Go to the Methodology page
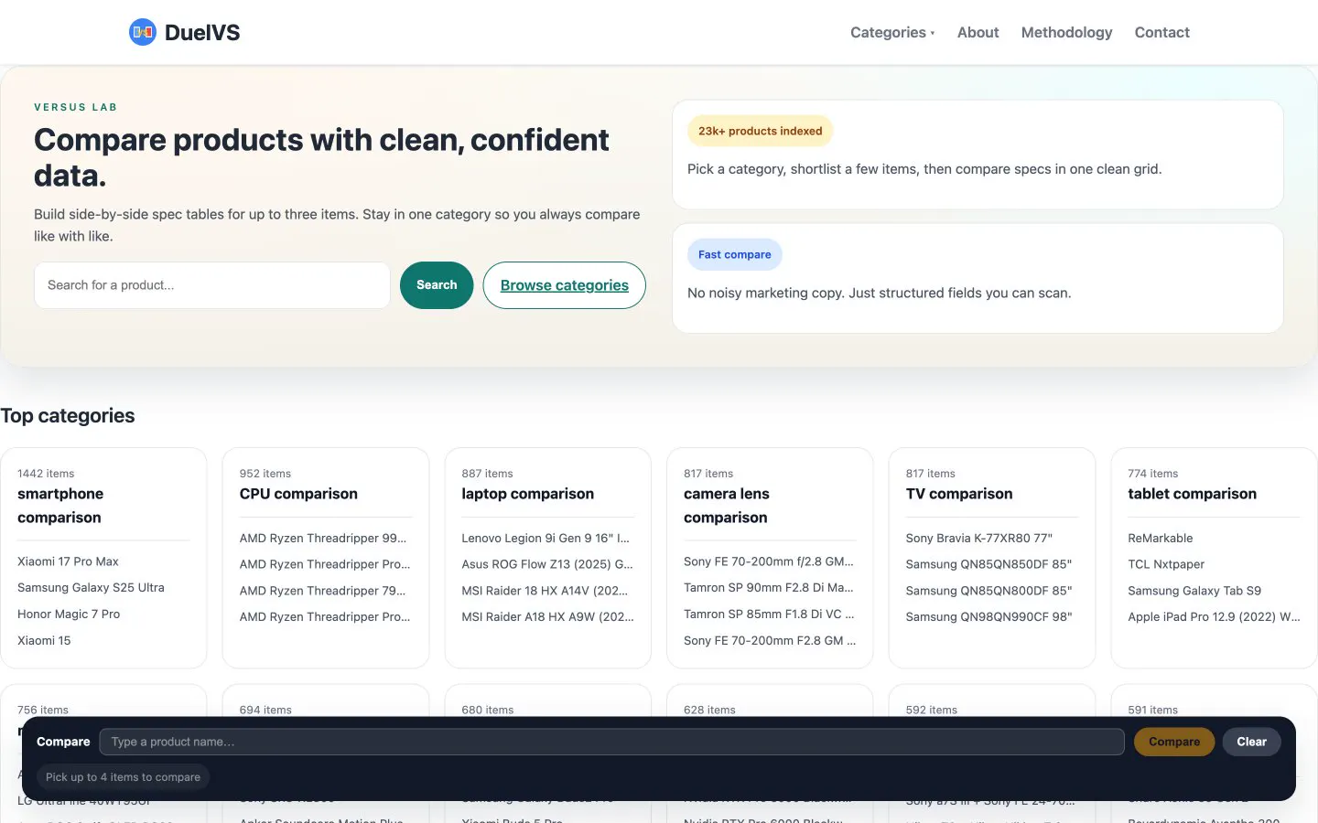Viewport: 1318px width, 823px height. tap(1066, 32)
